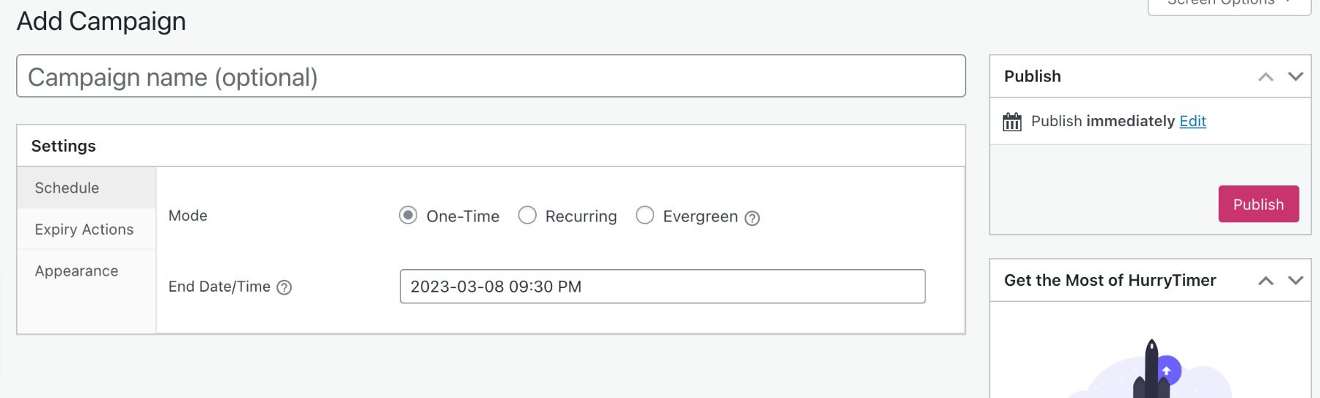
Task: Click the End Date/Time input field
Action: point(661,287)
